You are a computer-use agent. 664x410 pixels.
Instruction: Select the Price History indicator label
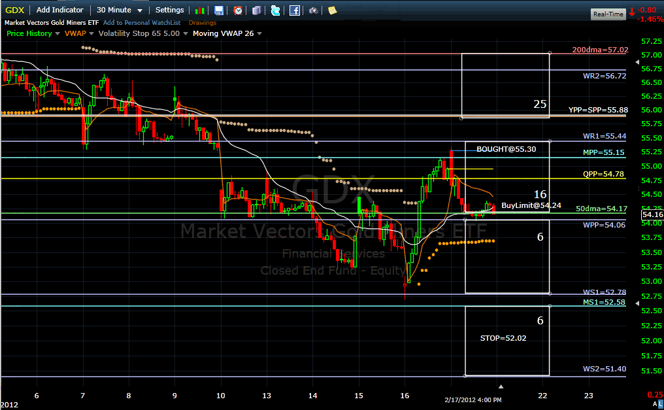click(29, 33)
